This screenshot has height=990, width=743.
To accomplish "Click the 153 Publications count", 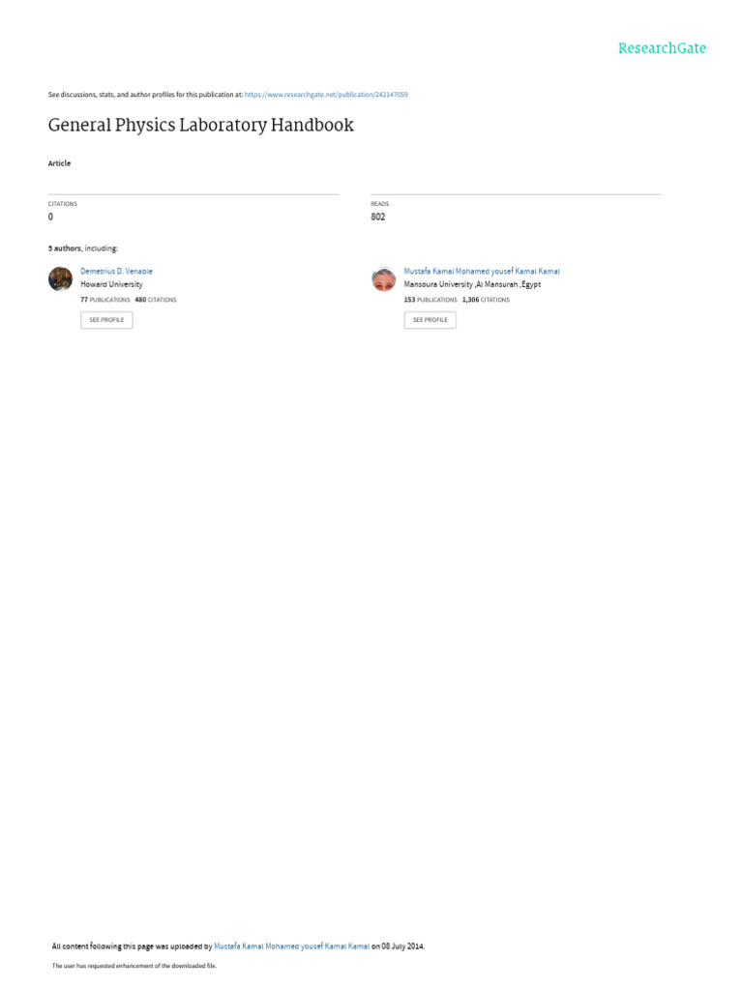I will 431,300.
